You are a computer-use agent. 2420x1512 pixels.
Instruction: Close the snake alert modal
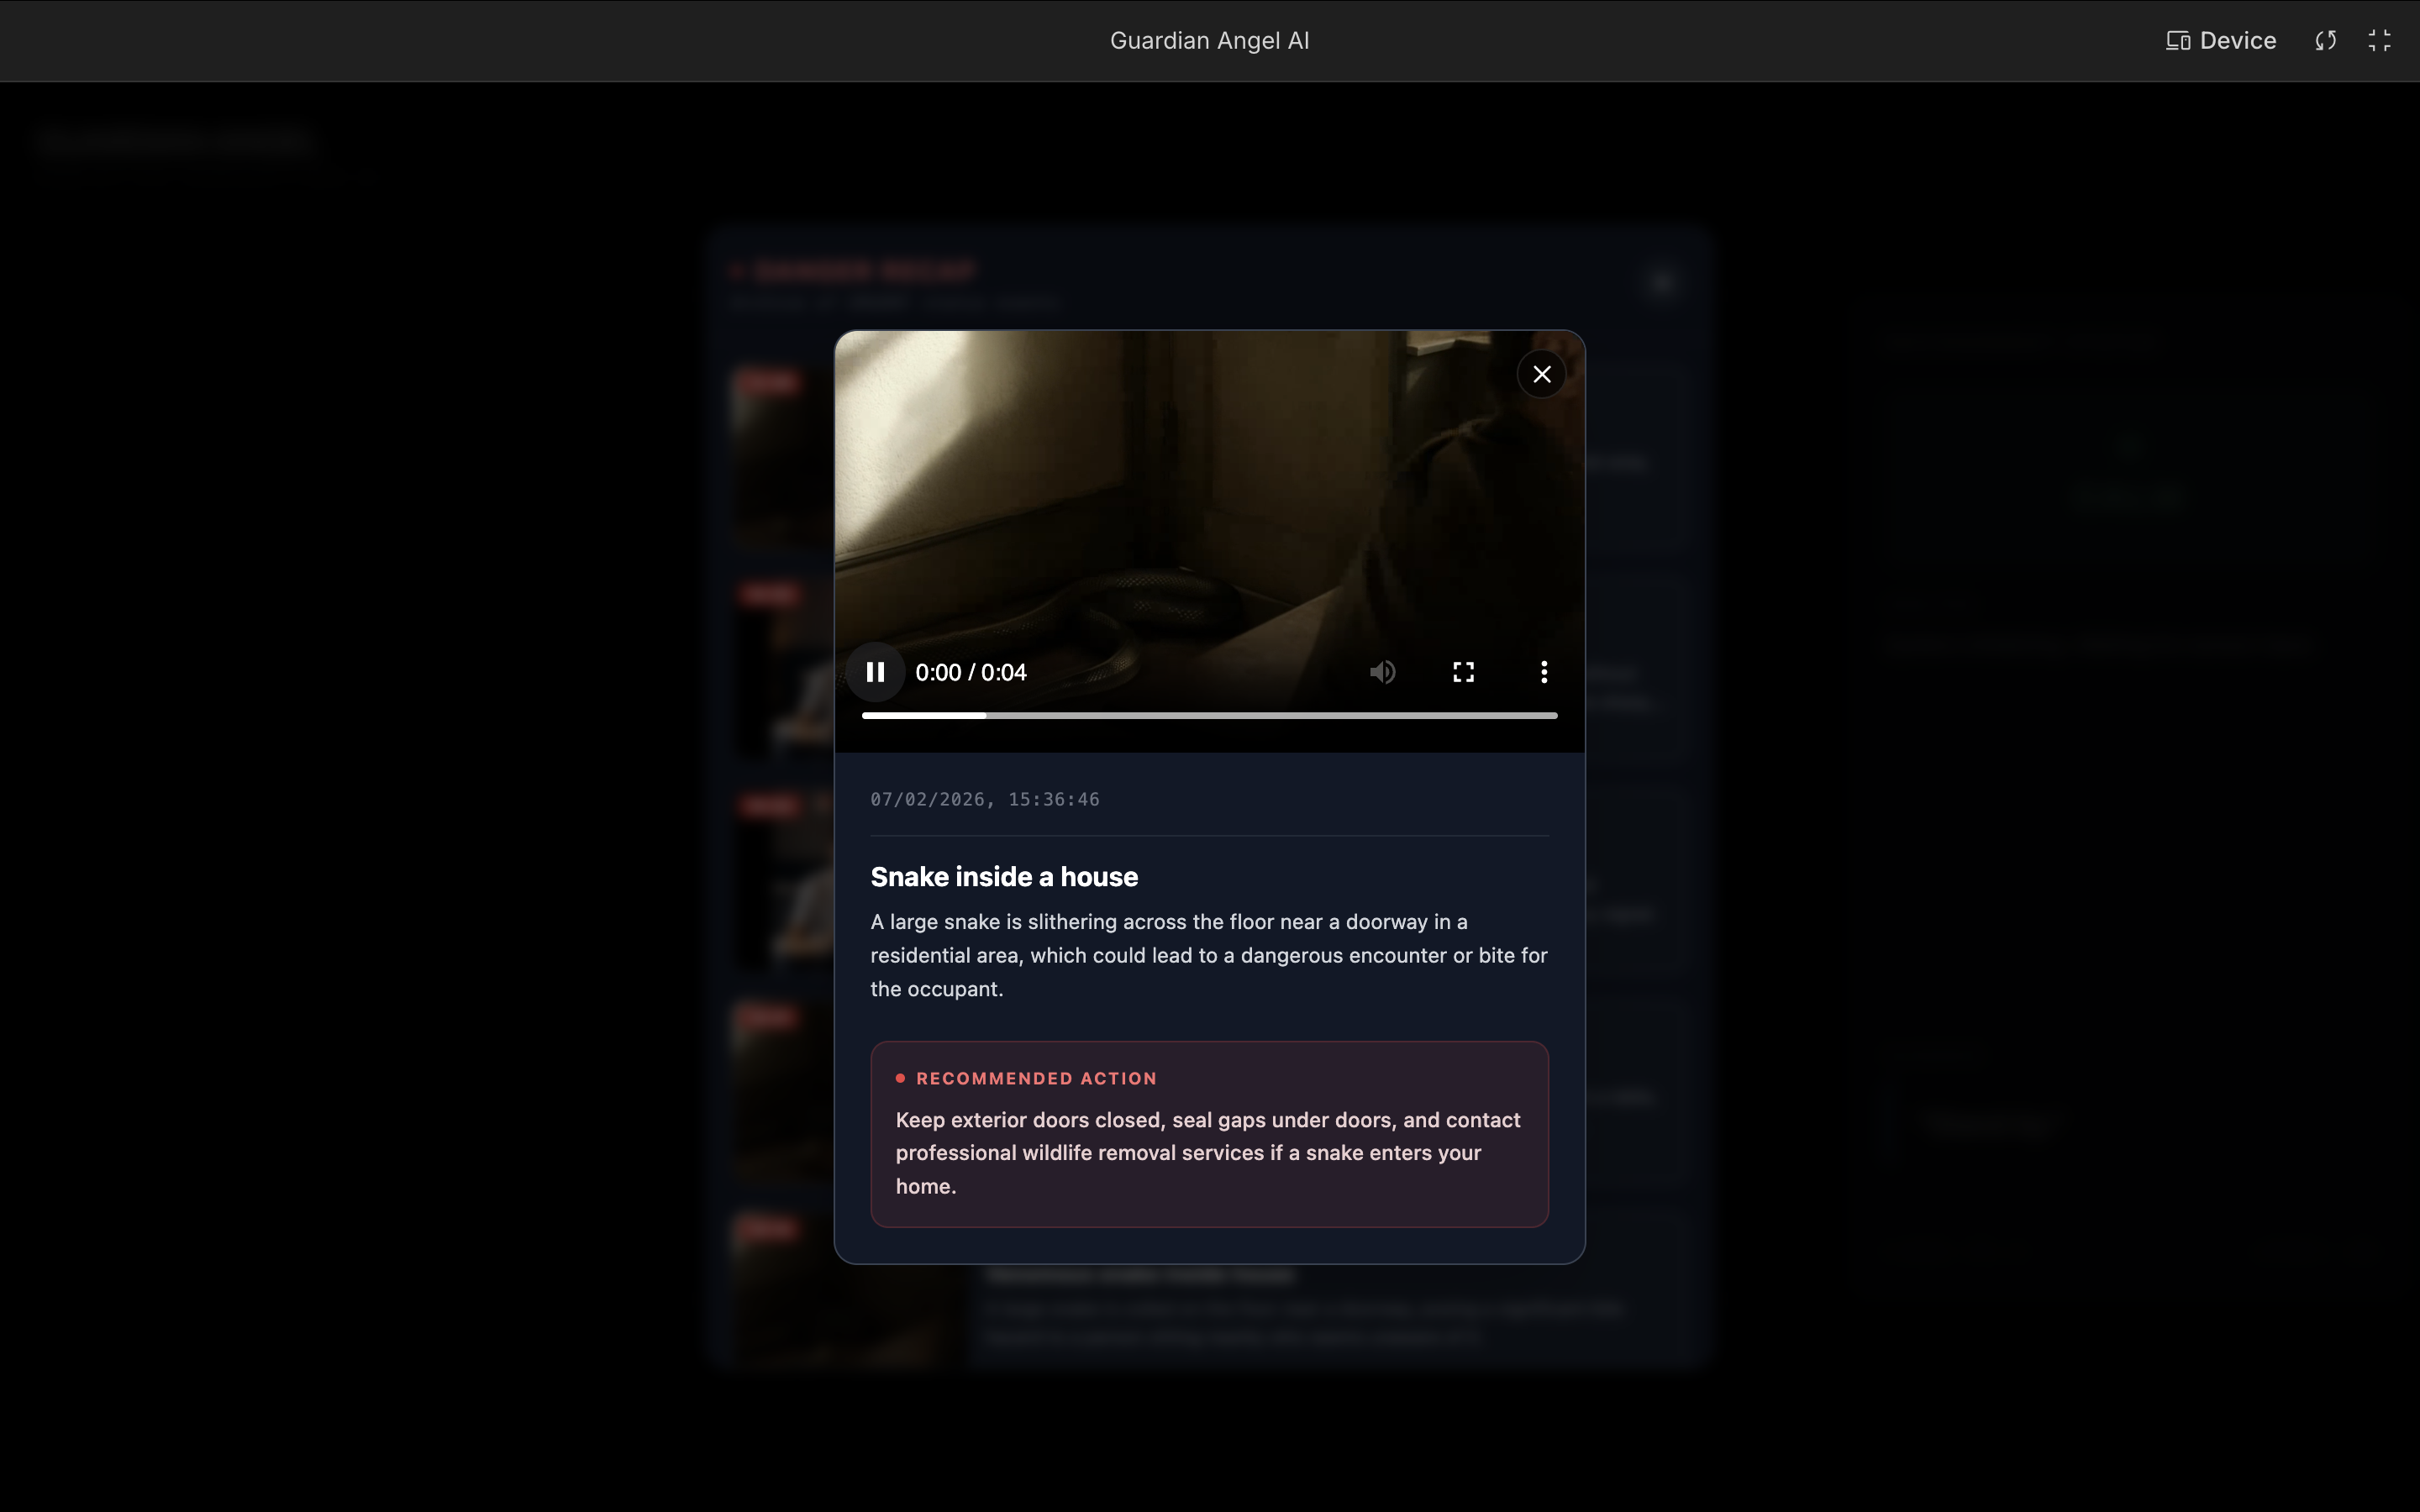point(1541,374)
